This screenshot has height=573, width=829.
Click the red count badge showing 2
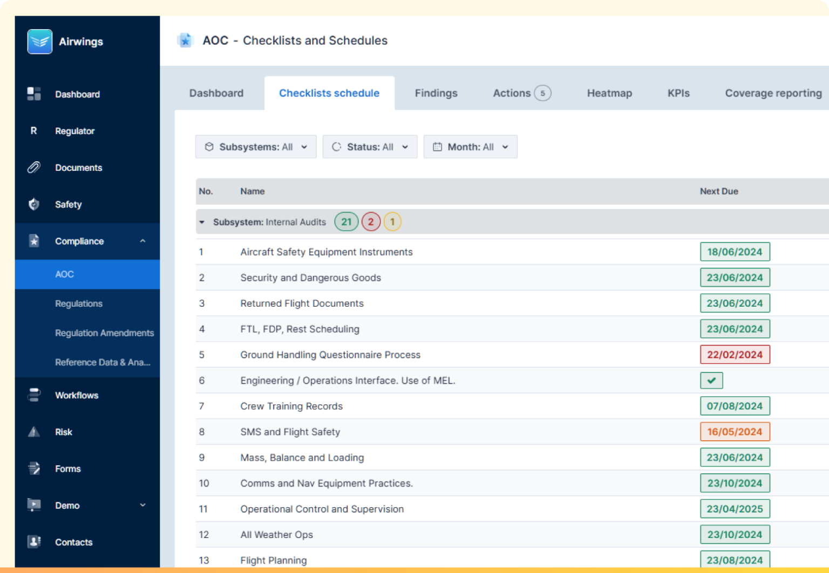371,222
